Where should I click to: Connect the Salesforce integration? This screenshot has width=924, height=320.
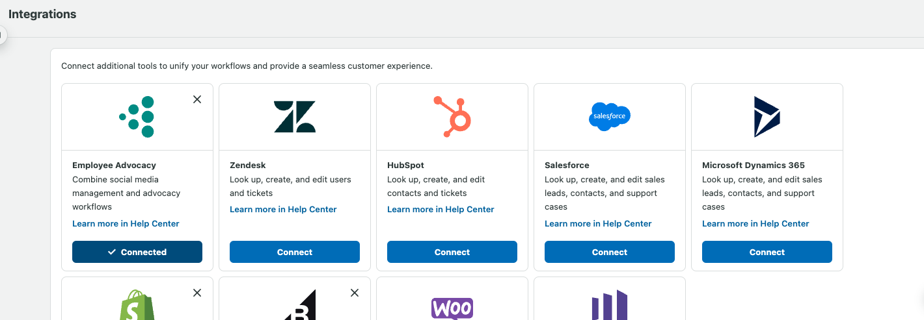point(610,252)
